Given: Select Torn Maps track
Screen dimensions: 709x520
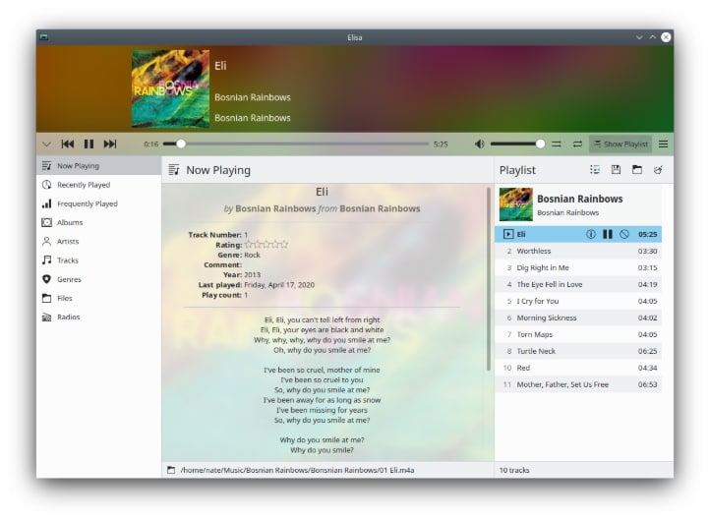Looking at the screenshot, I should click(x=578, y=334).
